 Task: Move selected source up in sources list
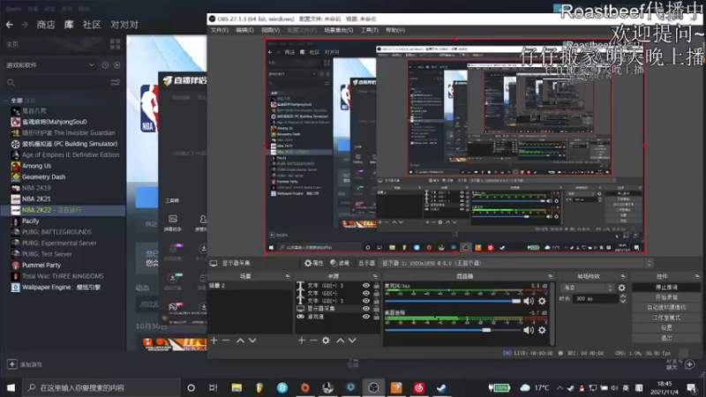click(x=341, y=341)
